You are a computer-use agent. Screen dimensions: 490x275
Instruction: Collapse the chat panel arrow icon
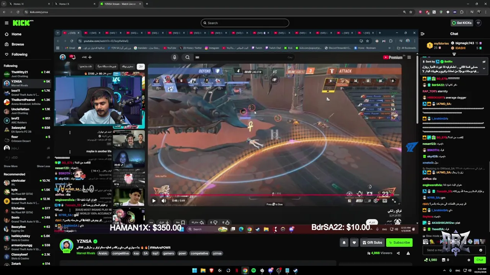(422, 34)
